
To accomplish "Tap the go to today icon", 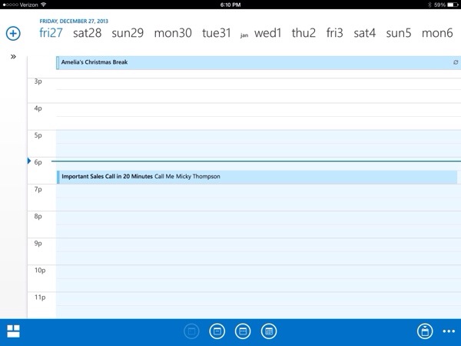I will (x=425, y=331).
